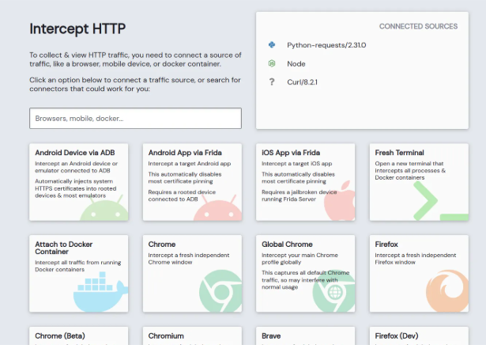Click text 'Requires a jailbroken device running Frida Server'
The height and width of the screenshot is (345, 486).
299,195
